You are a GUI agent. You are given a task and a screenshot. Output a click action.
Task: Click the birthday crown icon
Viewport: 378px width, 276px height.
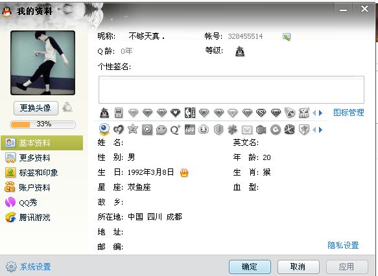pos(184,172)
